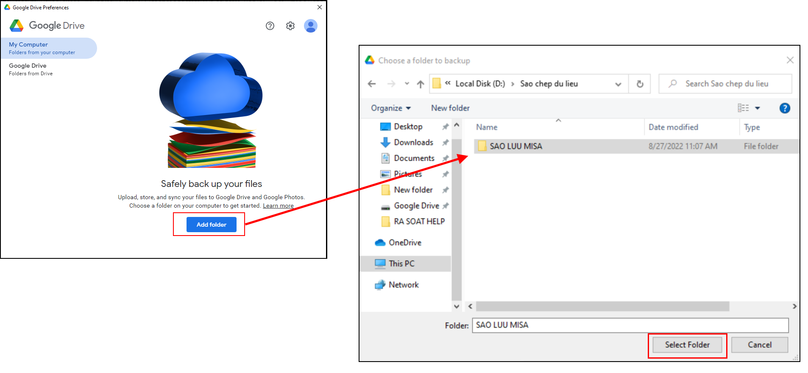This screenshot has width=808, height=373.
Task: Go forward in folder dialog
Action: [391, 84]
